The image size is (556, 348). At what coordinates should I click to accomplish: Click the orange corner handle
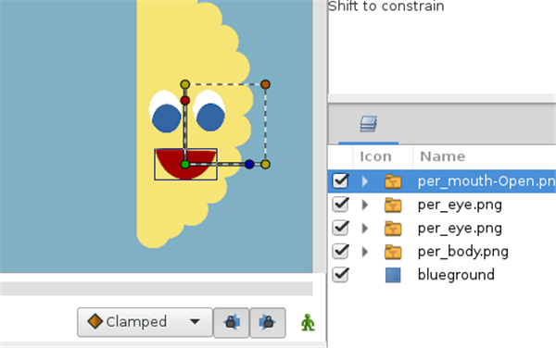(x=265, y=84)
